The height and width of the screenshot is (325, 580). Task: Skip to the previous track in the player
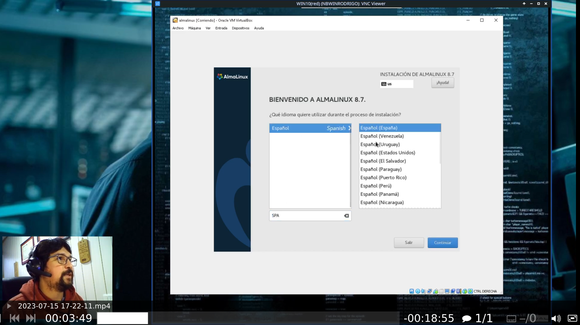point(15,318)
